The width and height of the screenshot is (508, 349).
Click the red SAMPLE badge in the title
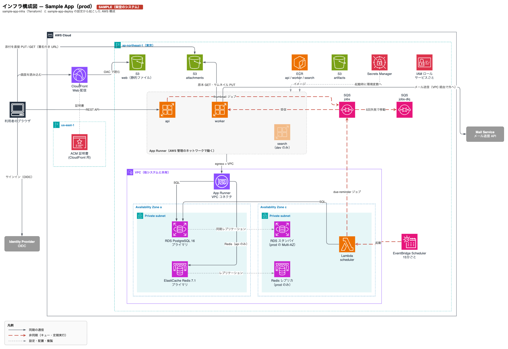tap(120, 7)
